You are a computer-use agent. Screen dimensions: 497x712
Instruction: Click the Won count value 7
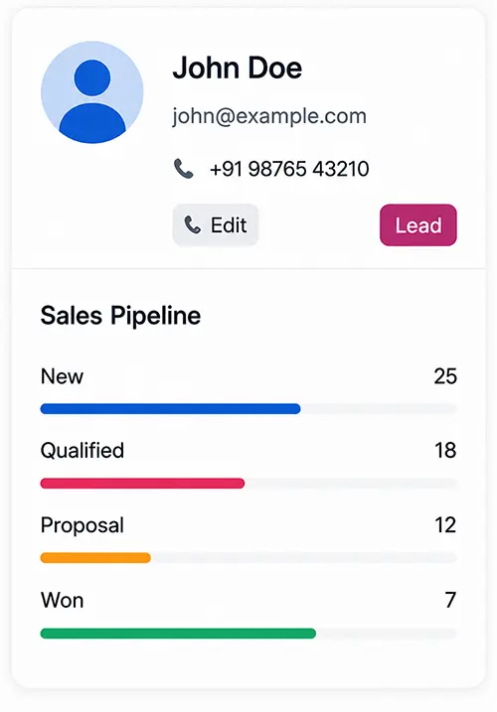coord(450,601)
